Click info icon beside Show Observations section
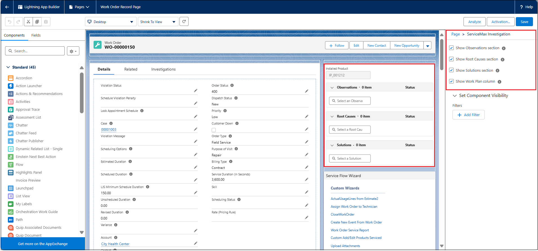Viewport: 538px width, 251px height. tap(504, 48)
